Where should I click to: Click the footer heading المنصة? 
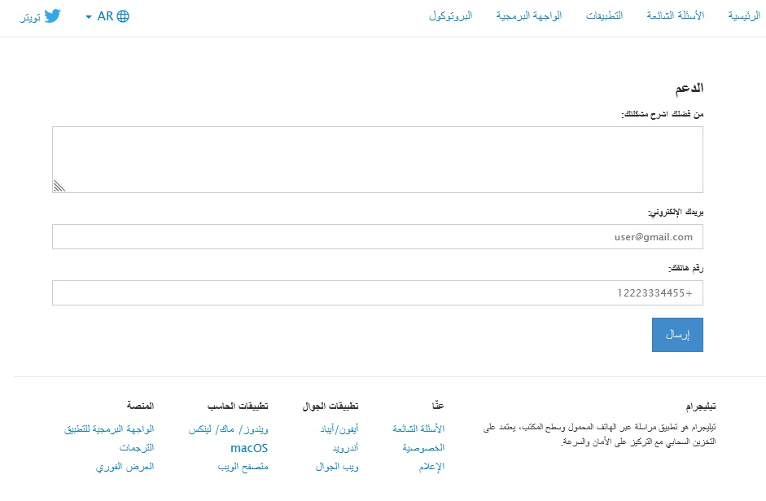pyautogui.click(x=140, y=406)
